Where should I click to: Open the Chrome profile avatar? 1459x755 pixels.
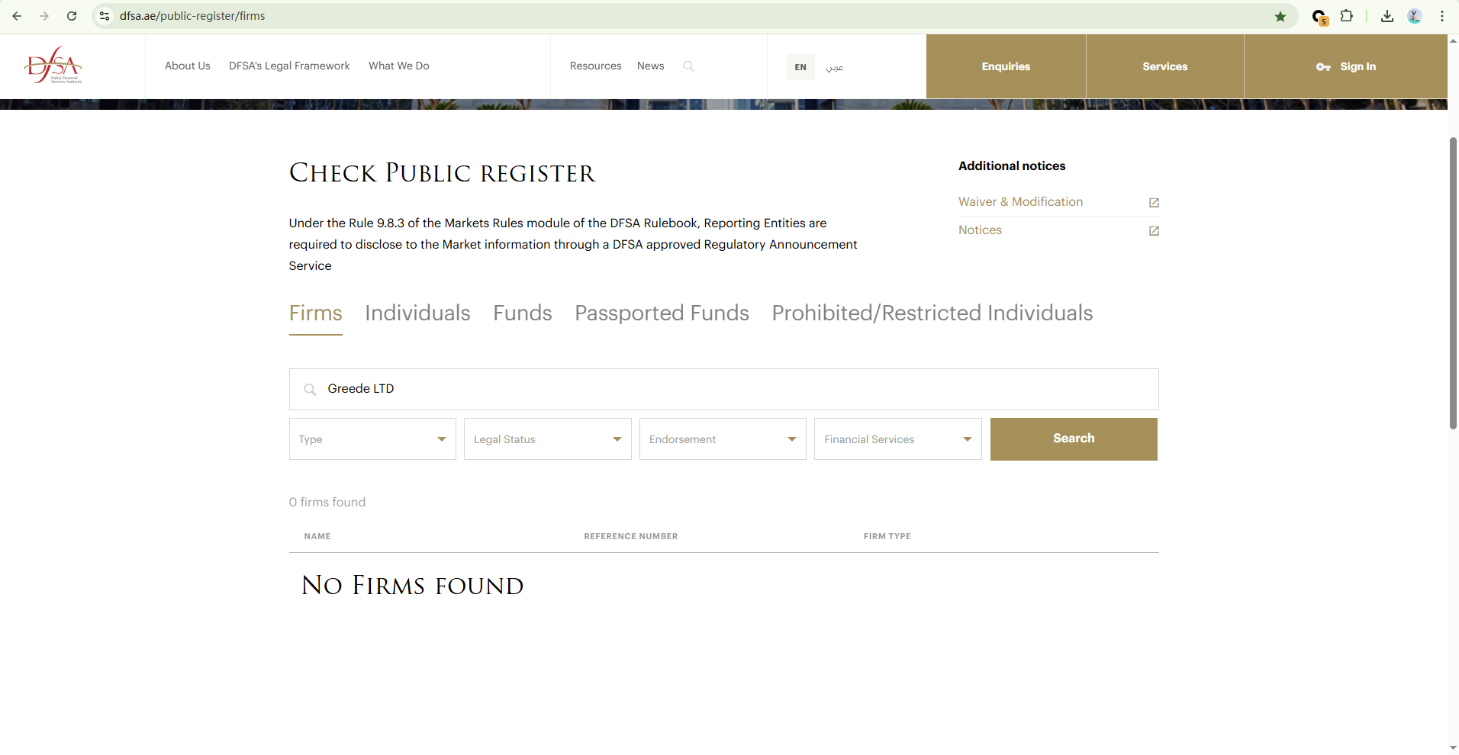[x=1415, y=16]
